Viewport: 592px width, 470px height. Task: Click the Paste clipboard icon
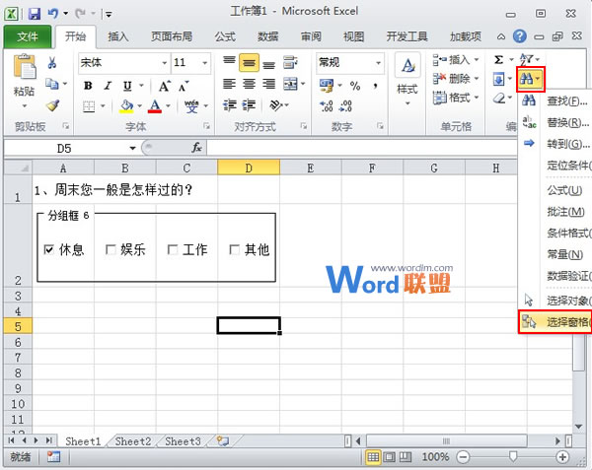24,71
